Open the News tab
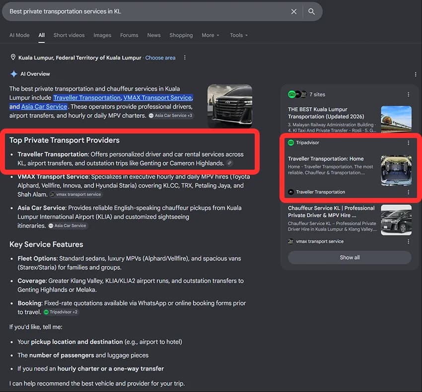Viewport: 422px width, 392px height. [154, 35]
